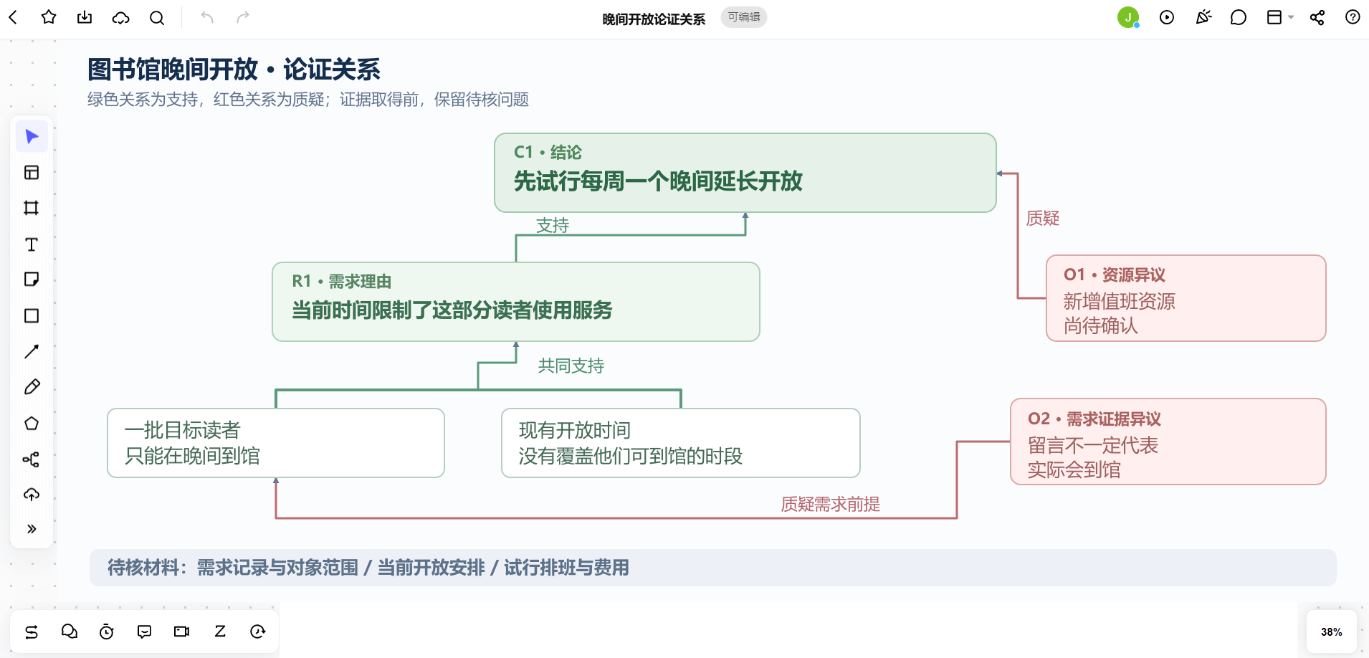Open the circular arrow icon in bottom bar
This screenshot has width=1369, height=658.
[258, 631]
